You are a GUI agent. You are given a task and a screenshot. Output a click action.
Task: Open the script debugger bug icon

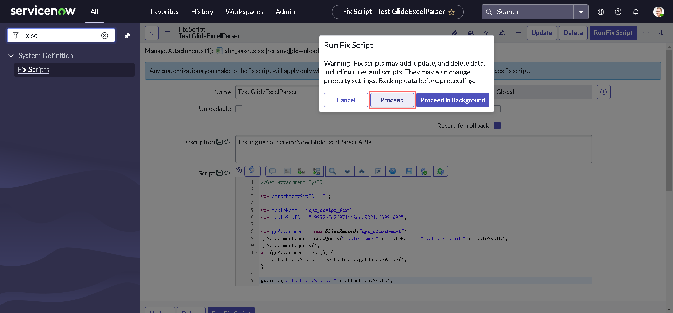(x=441, y=171)
